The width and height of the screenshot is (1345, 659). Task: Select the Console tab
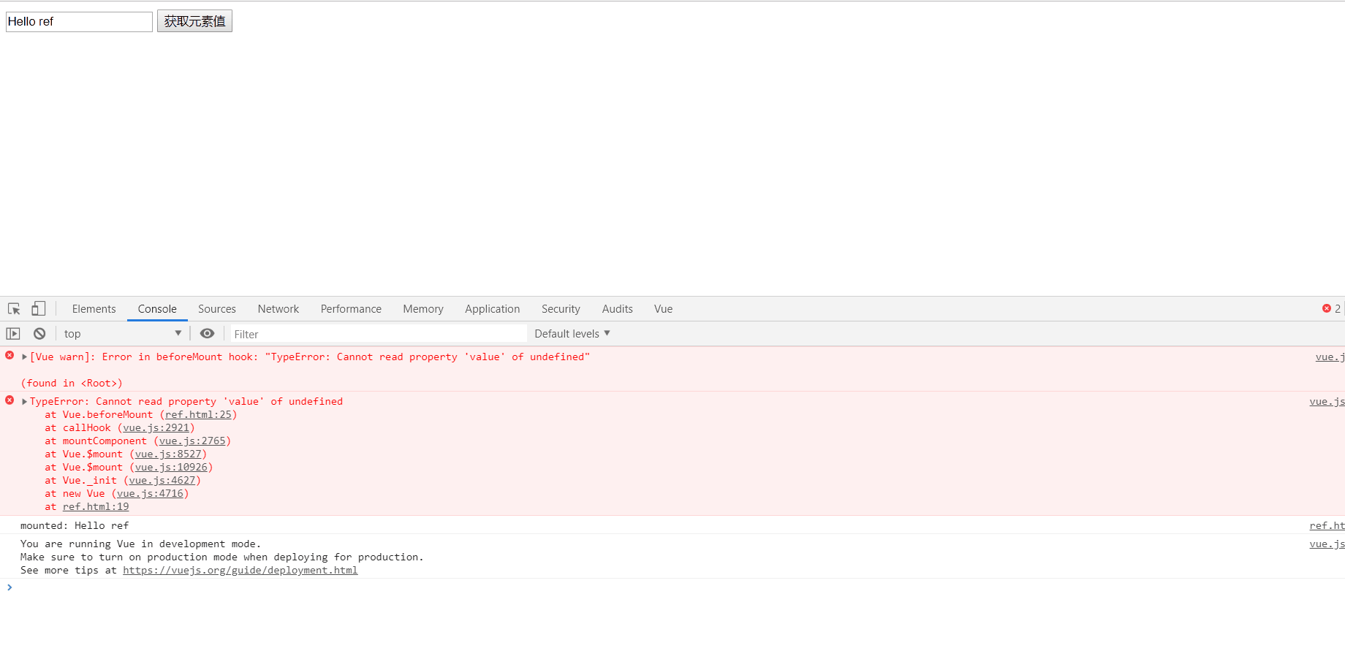coord(157,309)
